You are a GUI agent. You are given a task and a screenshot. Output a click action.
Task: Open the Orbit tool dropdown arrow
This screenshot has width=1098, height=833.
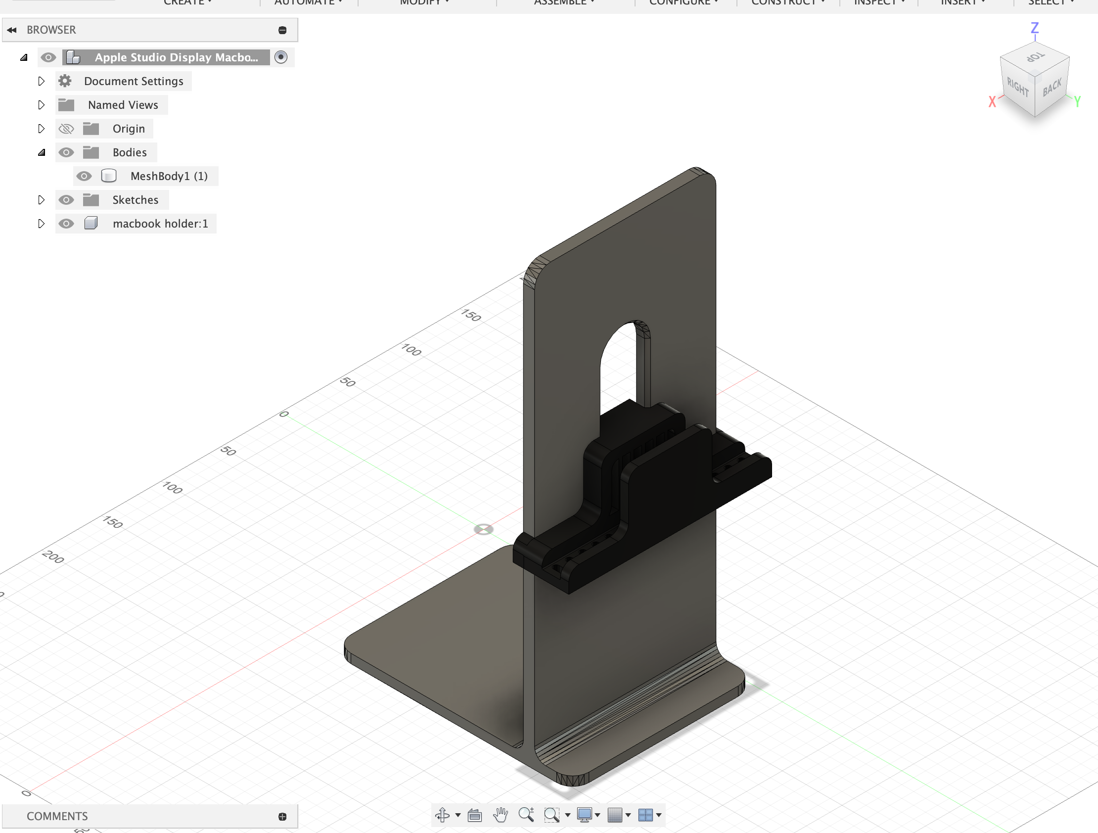pos(457,815)
